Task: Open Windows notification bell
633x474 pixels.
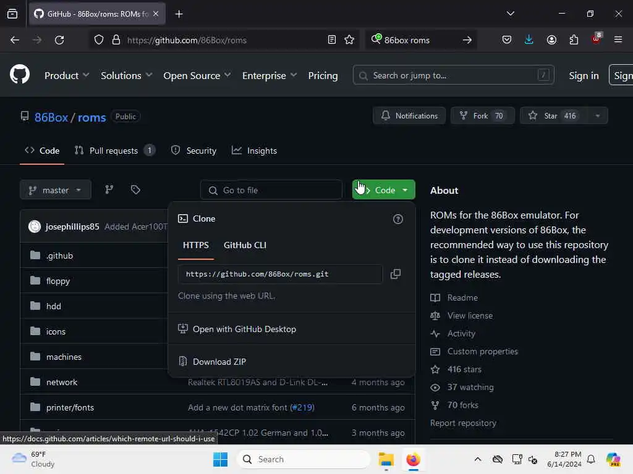Action: coord(591,459)
